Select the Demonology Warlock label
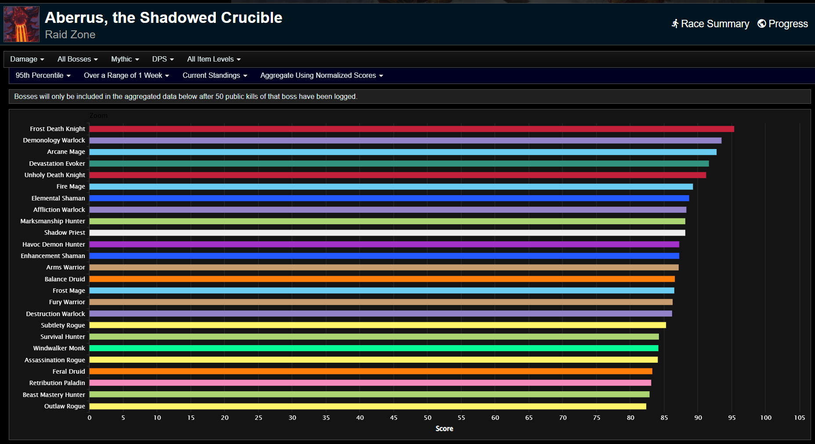815x444 pixels. [x=54, y=140]
